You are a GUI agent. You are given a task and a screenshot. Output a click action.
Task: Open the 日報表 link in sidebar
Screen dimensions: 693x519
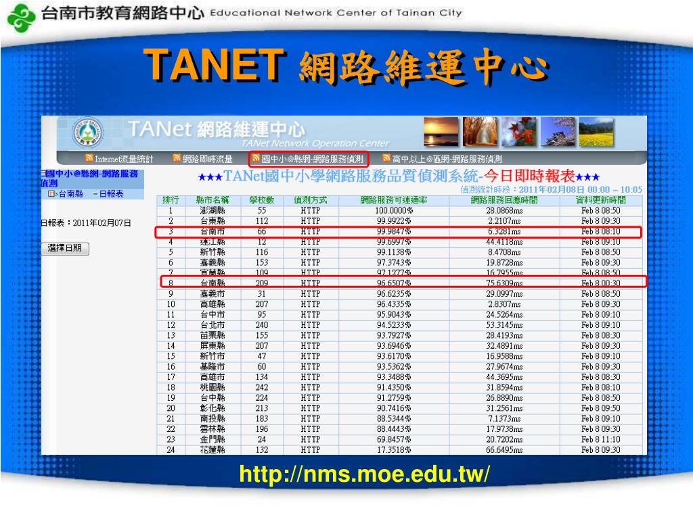click(x=110, y=194)
